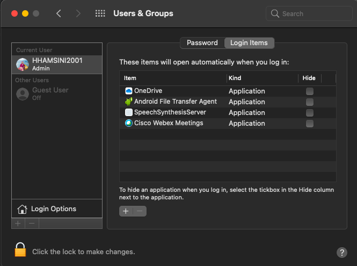Image resolution: width=357 pixels, height=266 pixels.
Task: Toggle Hide checkbox for Android File Transfer Agent
Action: click(x=309, y=102)
